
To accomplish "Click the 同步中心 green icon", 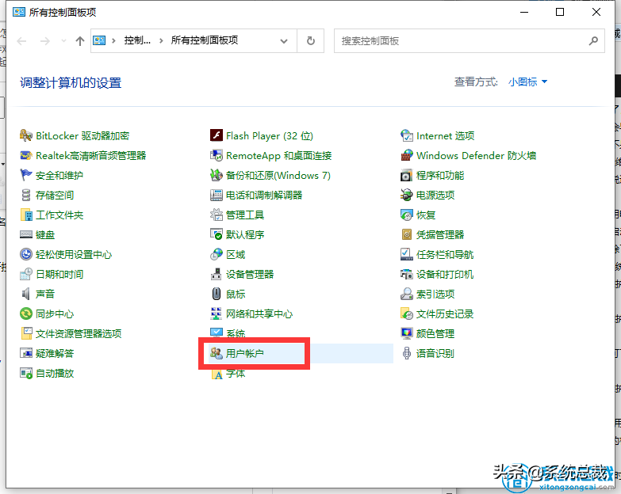I will click(x=26, y=313).
